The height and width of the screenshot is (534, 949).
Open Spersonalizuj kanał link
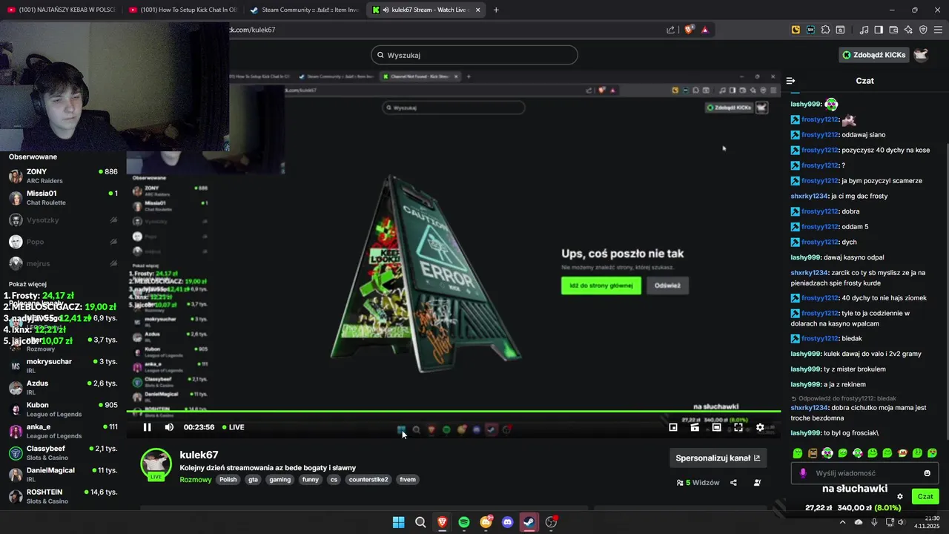(x=718, y=458)
